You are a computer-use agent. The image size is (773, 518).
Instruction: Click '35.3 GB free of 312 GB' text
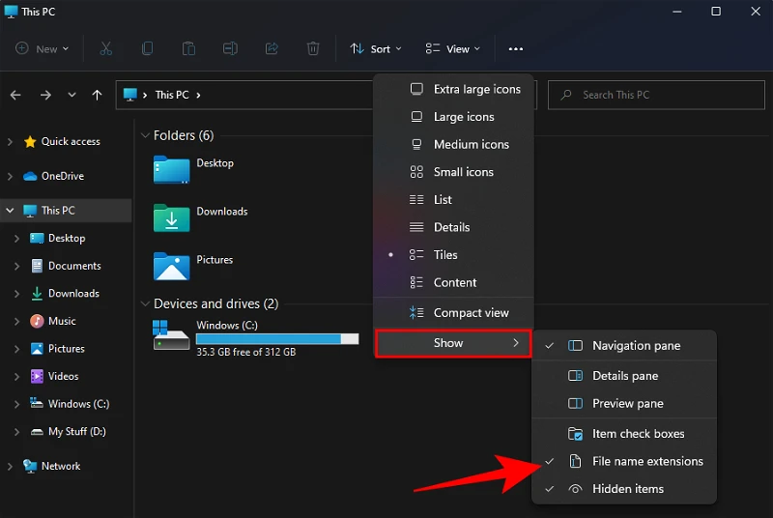246,352
